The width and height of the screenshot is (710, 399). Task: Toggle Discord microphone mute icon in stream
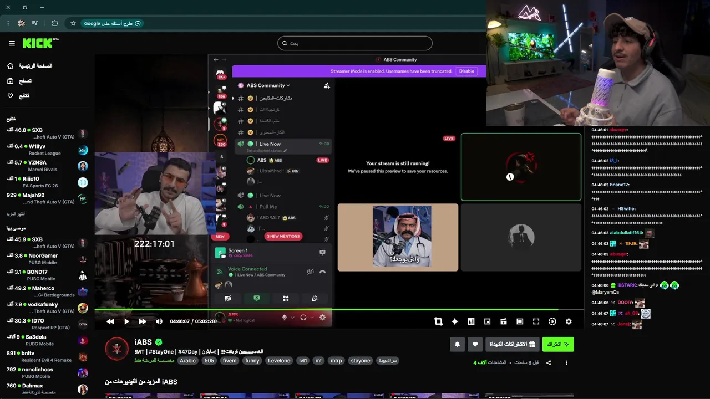tap(285, 317)
